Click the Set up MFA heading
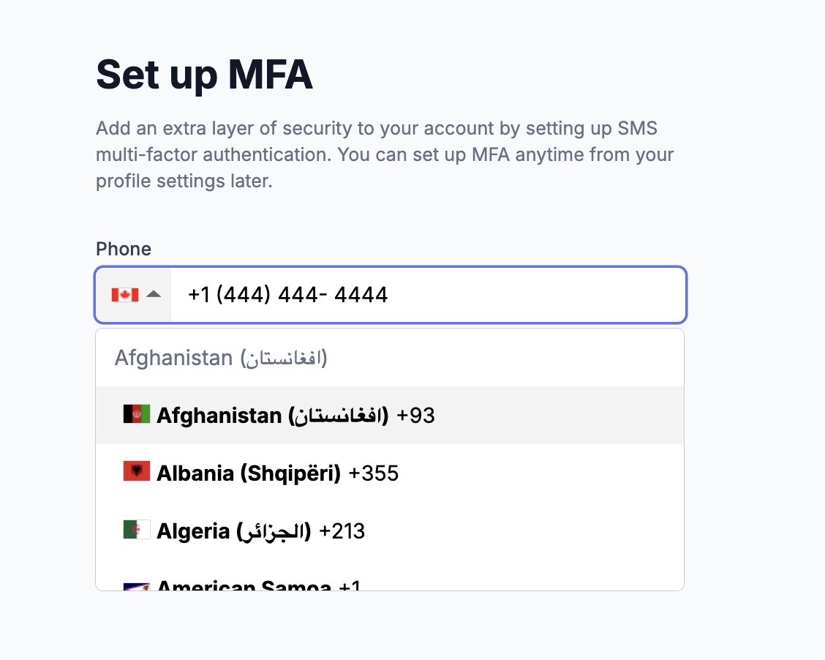The width and height of the screenshot is (825, 660). [x=204, y=75]
